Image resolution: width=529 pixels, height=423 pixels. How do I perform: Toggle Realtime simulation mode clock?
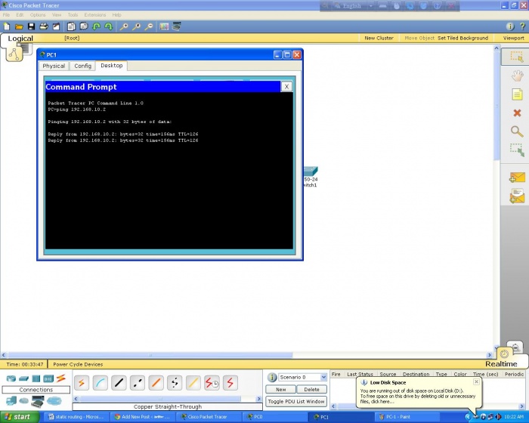(x=504, y=354)
